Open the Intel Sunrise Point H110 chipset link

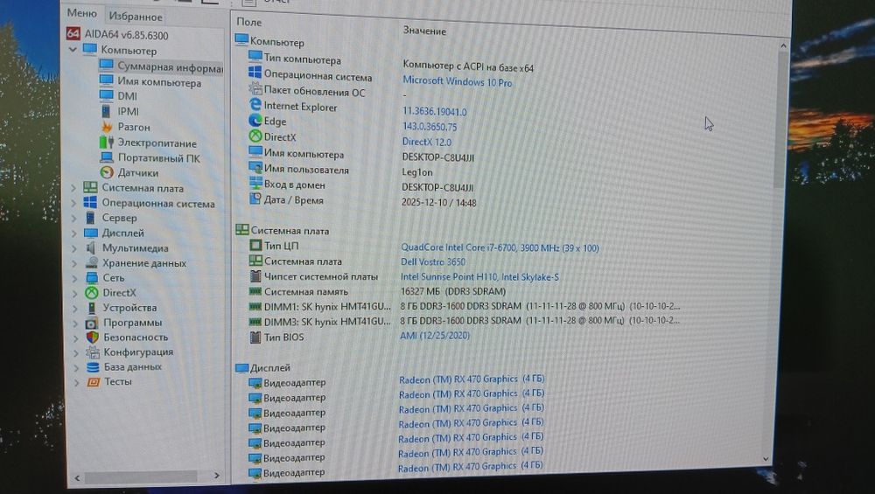tap(479, 276)
